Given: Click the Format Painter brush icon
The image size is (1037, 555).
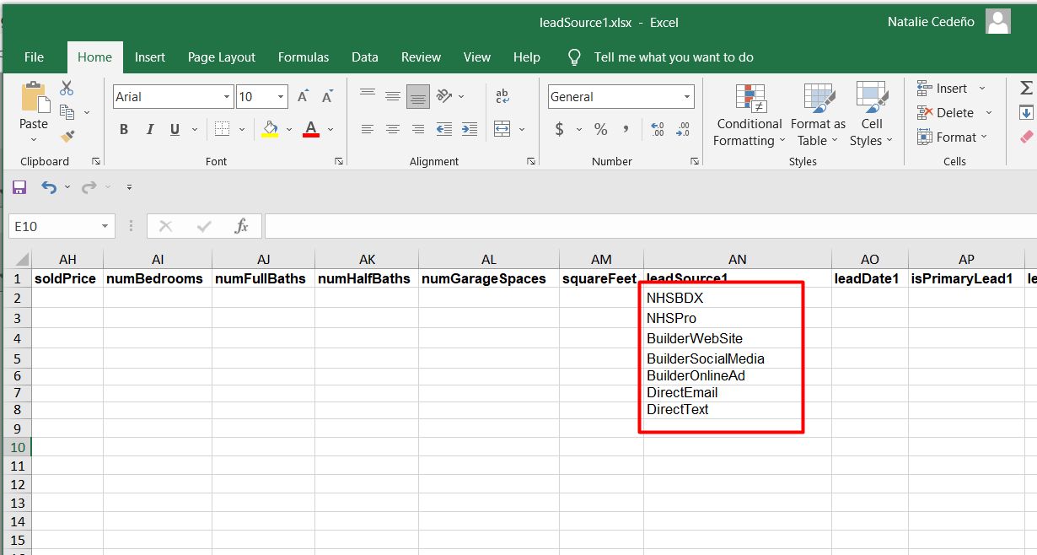Looking at the screenshot, I should pyautogui.click(x=67, y=136).
